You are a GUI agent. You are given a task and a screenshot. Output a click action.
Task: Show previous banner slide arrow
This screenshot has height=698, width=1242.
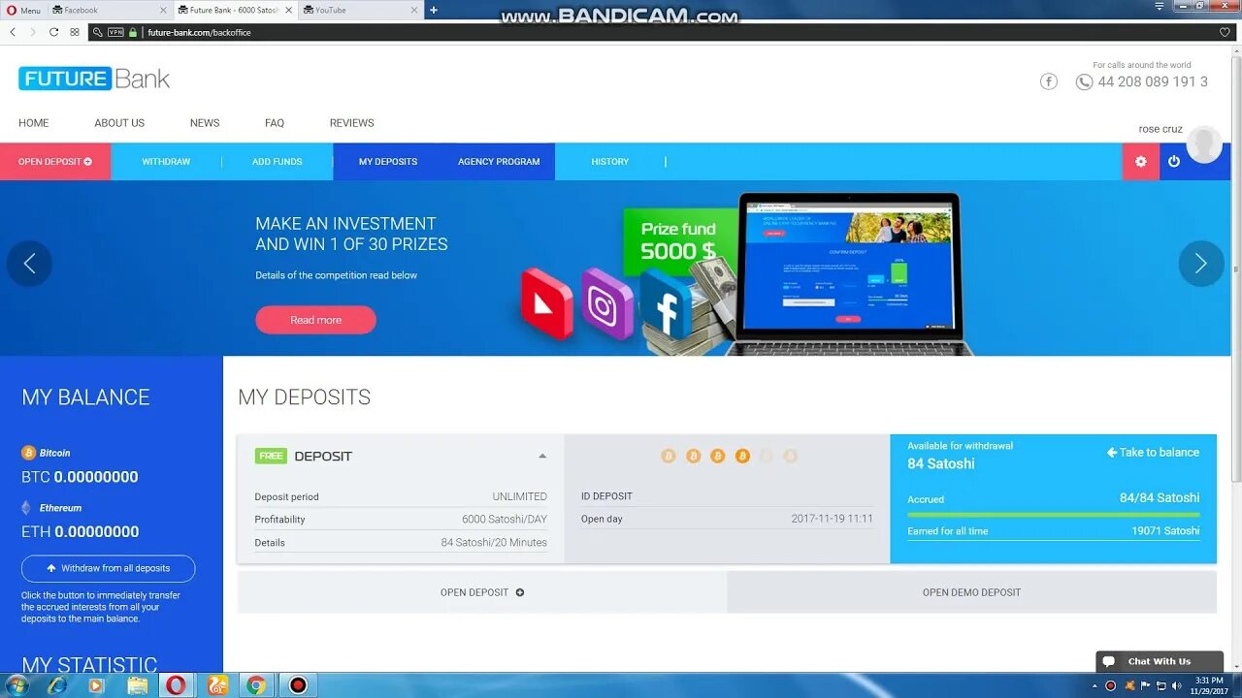pyautogui.click(x=29, y=264)
